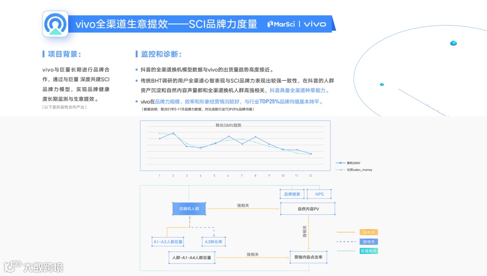This screenshot has width=487, height=276.
Task: Click the highlighted text '与行业TOP25%品牌均值基本持平'
Action: tap(282, 101)
